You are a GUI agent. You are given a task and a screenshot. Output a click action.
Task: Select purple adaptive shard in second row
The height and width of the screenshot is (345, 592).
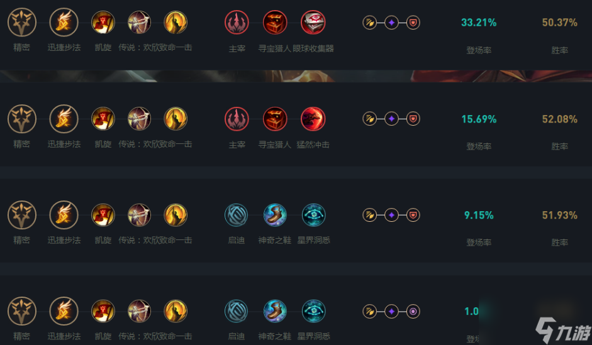point(391,119)
